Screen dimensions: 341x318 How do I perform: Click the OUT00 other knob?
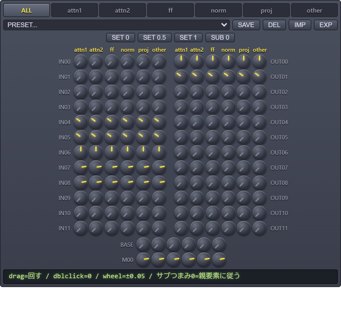pyautogui.click(x=260, y=62)
